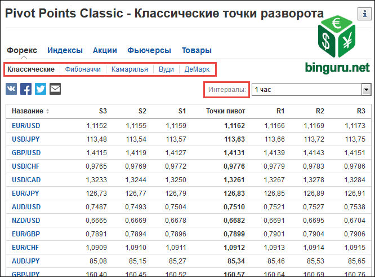Click the binguru.net cube logo

pos(337,37)
